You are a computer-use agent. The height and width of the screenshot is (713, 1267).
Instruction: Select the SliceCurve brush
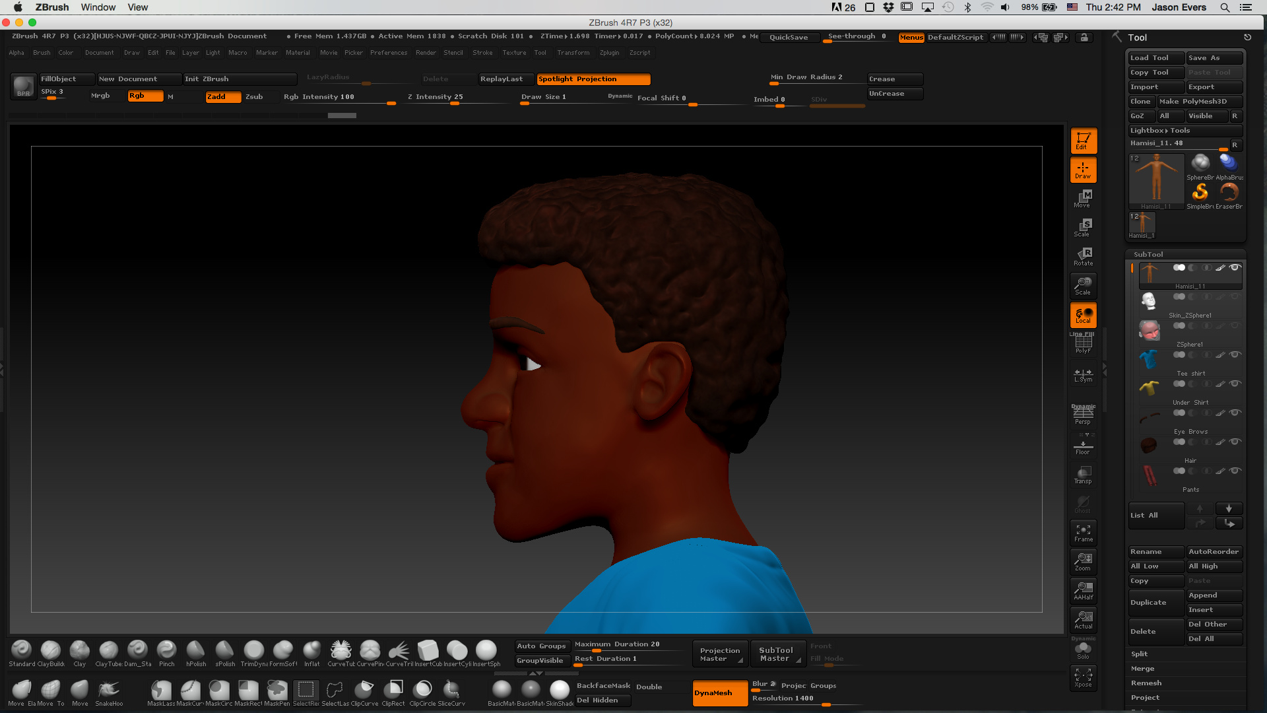click(451, 693)
